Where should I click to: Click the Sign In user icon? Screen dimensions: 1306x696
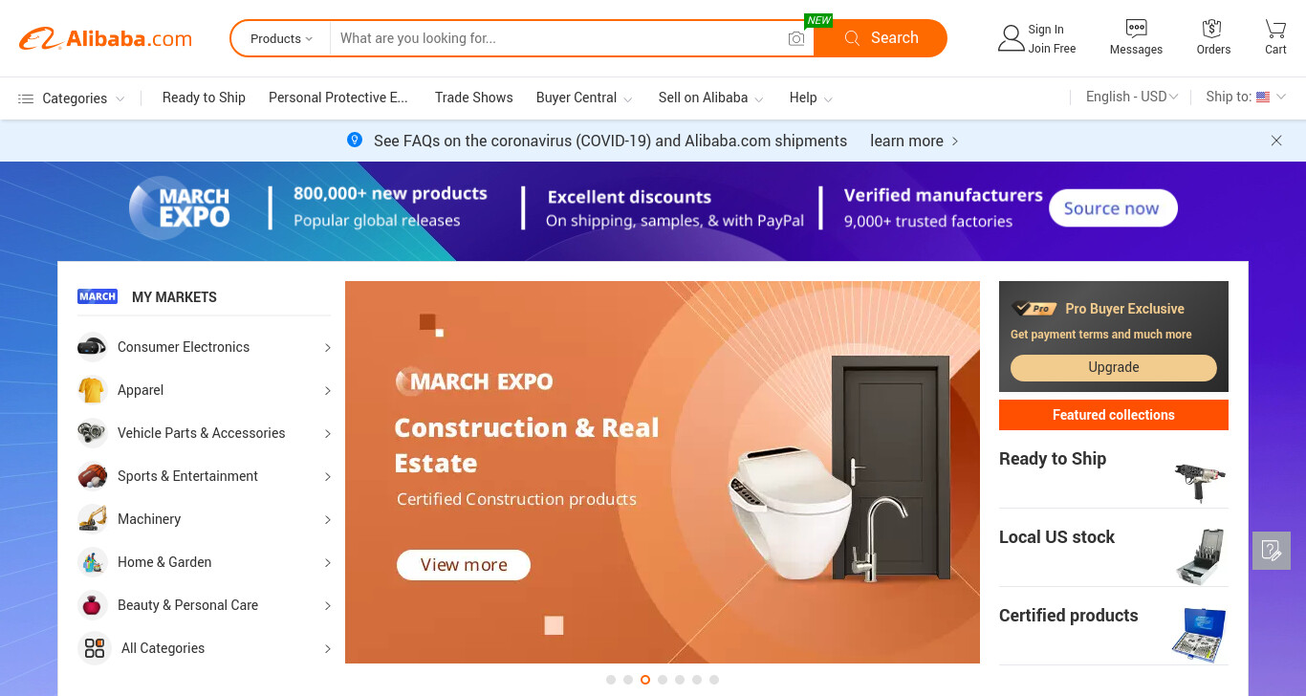coord(1011,38)
